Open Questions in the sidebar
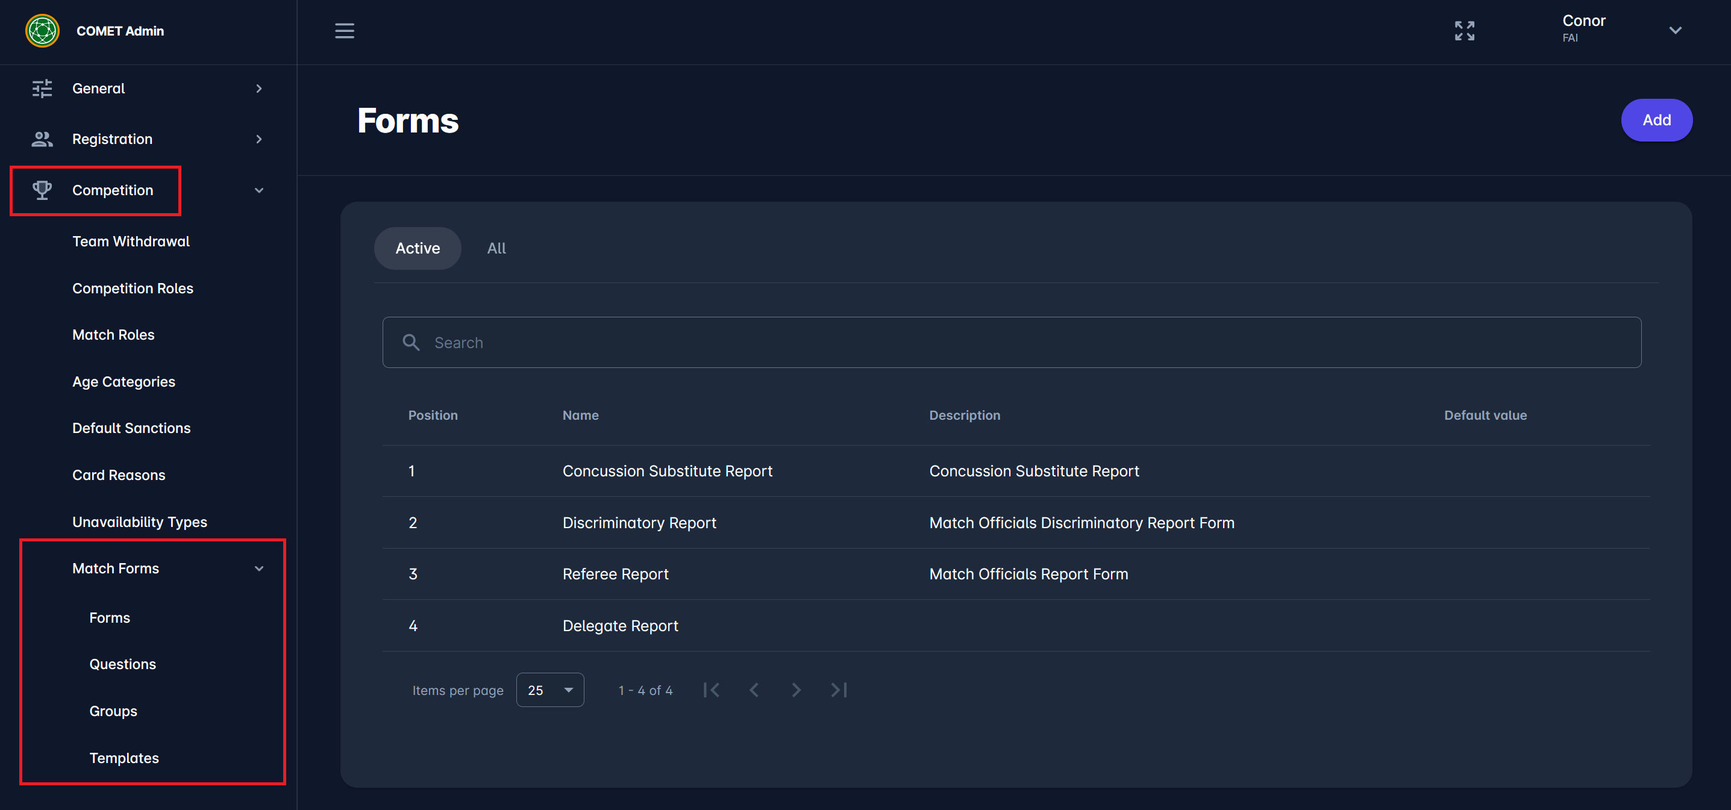The height and width of the screenshot is (810, 1731). [x=122, y=664]
